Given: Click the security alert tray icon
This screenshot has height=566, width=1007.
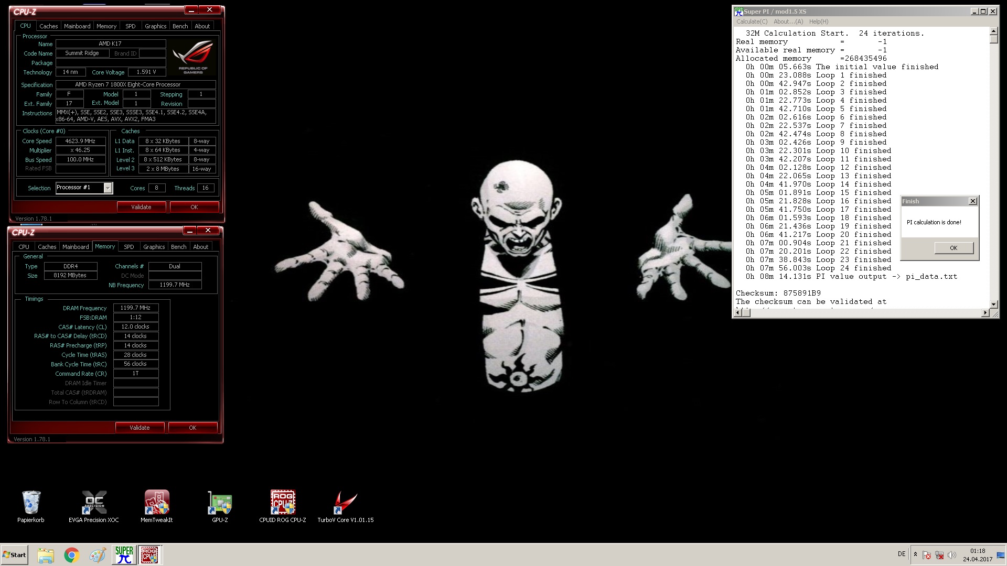Looking at the screenshot, I should [x=927, y=555].
